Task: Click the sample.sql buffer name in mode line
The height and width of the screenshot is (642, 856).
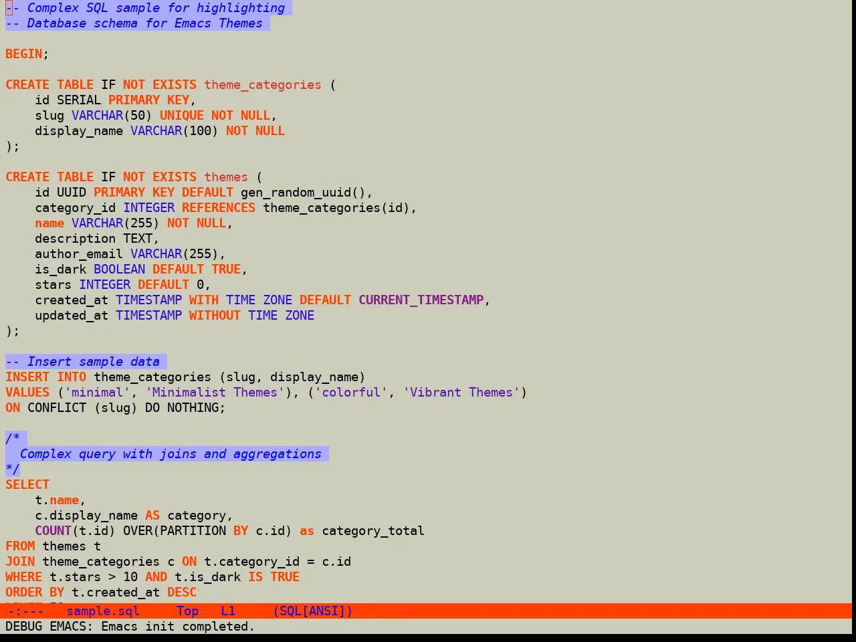Action: coord(103,611)
